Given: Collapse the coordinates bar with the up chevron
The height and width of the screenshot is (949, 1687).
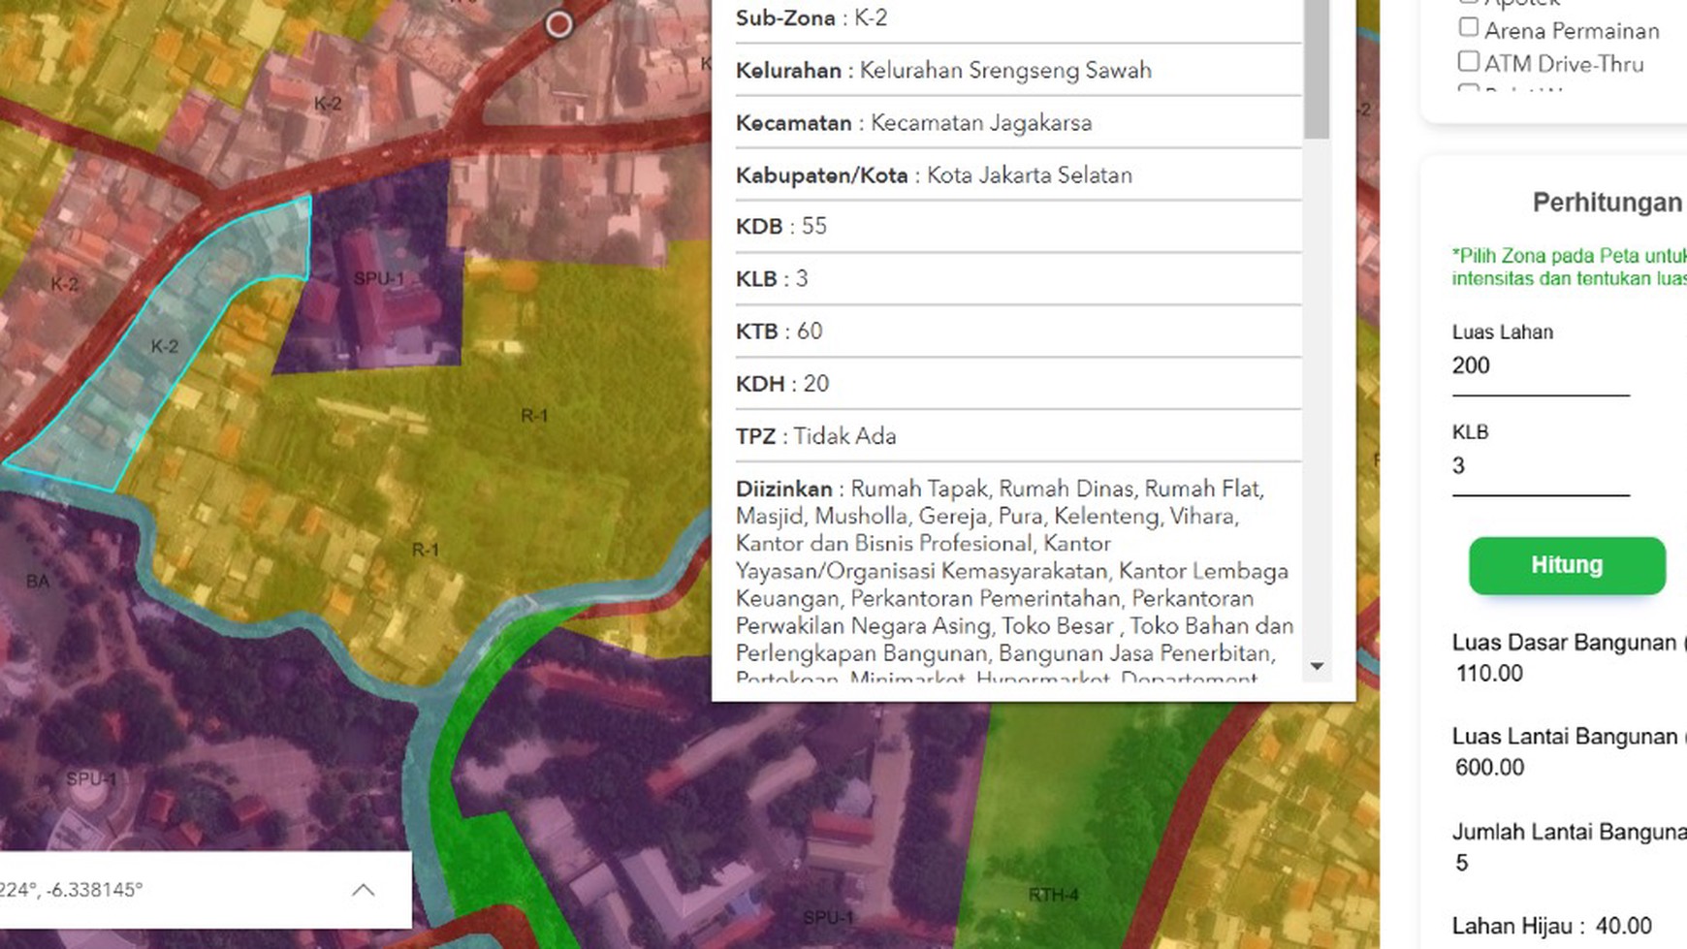Looking at the screenshot, I should (x=365, y=889).
